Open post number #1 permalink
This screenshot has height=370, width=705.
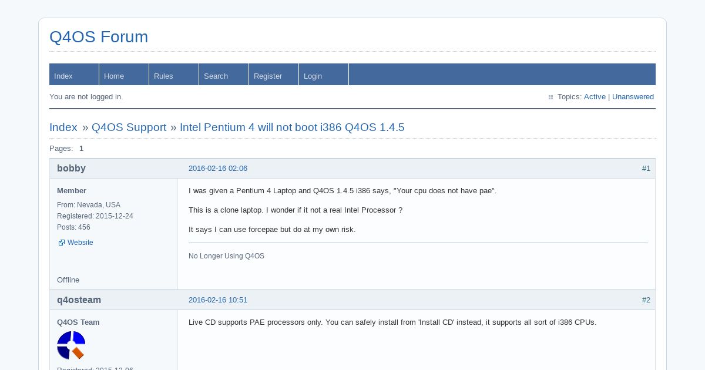tap(646, 169)
